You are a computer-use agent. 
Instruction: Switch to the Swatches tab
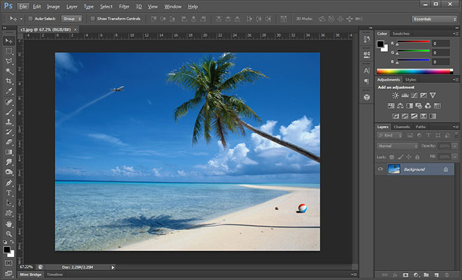coord(401,34)
